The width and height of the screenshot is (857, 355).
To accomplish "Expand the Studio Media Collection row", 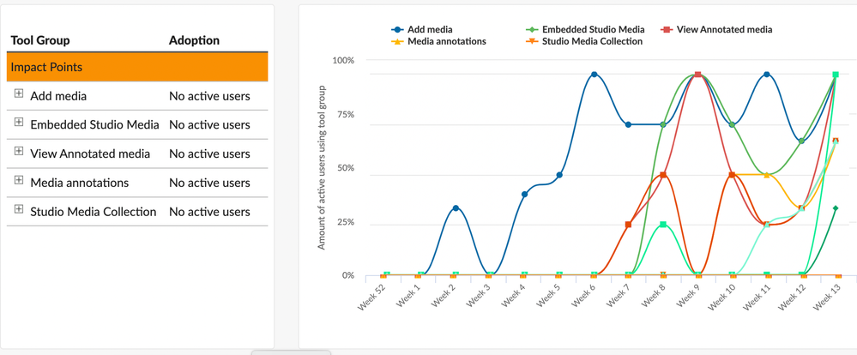I will pos(19,208).
